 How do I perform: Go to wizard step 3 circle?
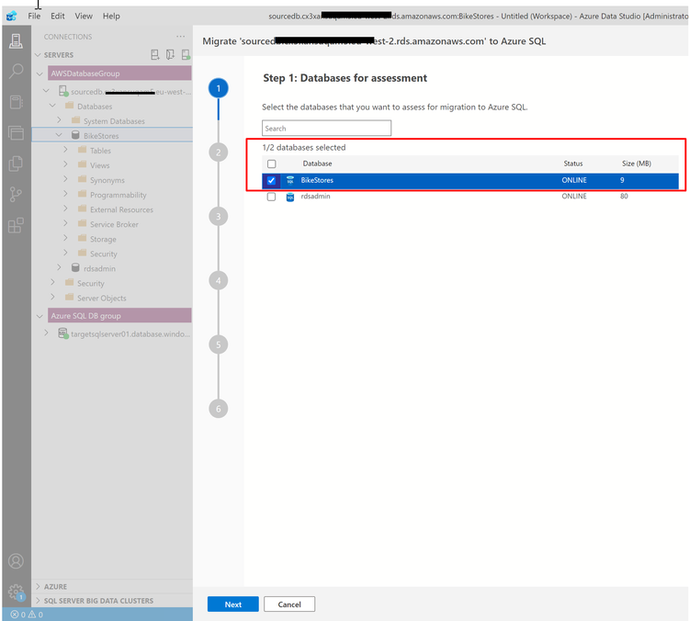pyautogui.click(x=219, y=217)
